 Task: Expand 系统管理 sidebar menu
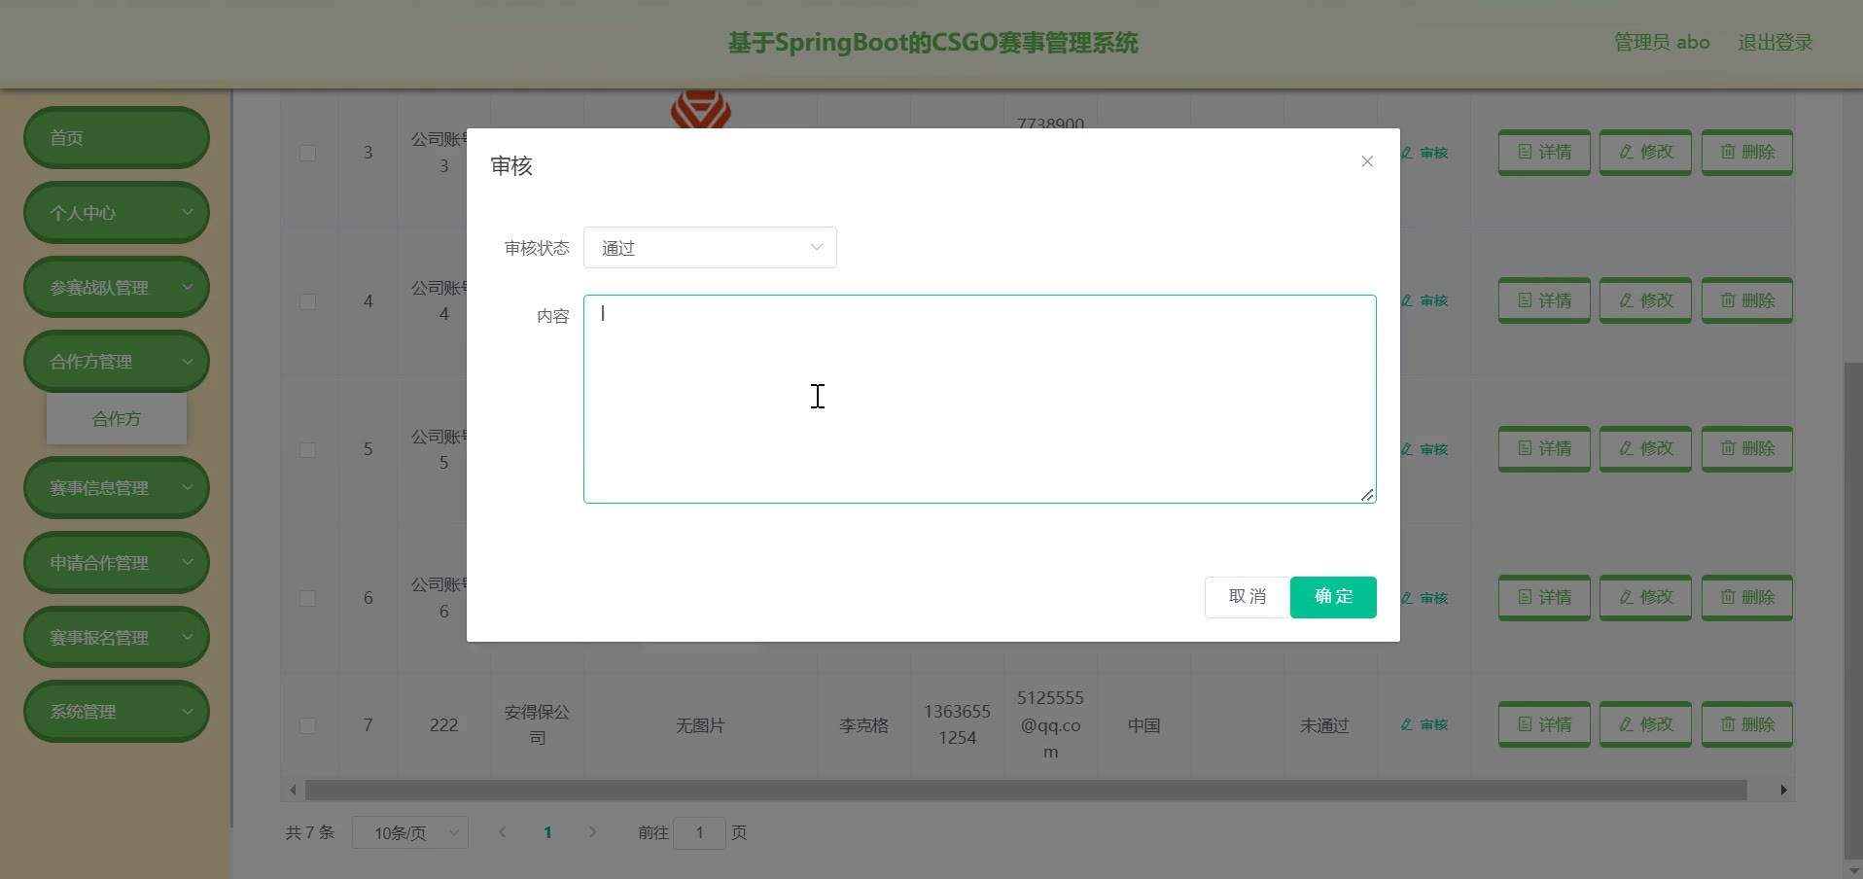tap(117, 712)
